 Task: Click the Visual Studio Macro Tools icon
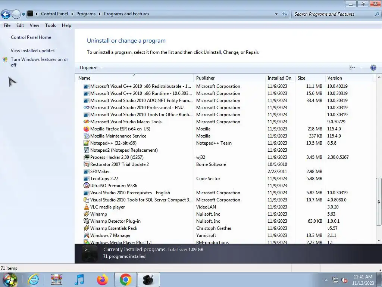coord(86,121)
